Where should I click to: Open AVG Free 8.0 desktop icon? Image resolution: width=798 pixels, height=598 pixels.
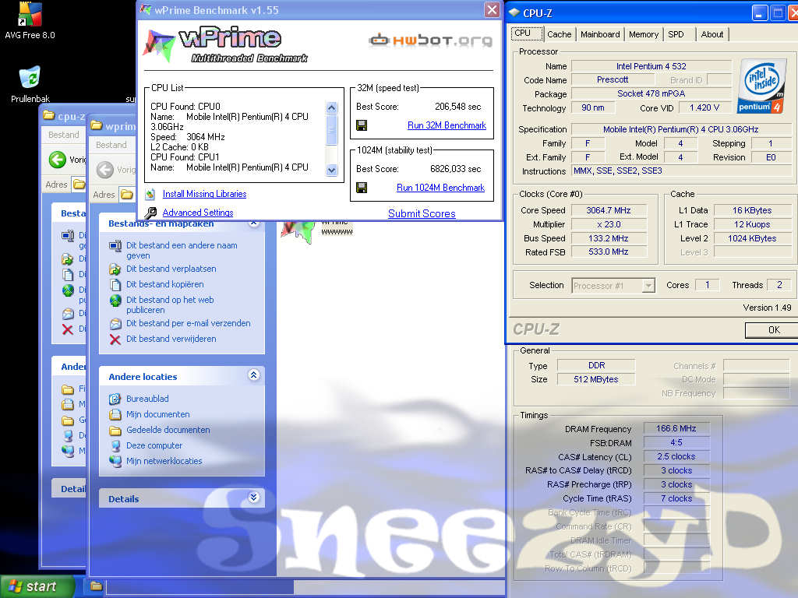tap(30, 16)
